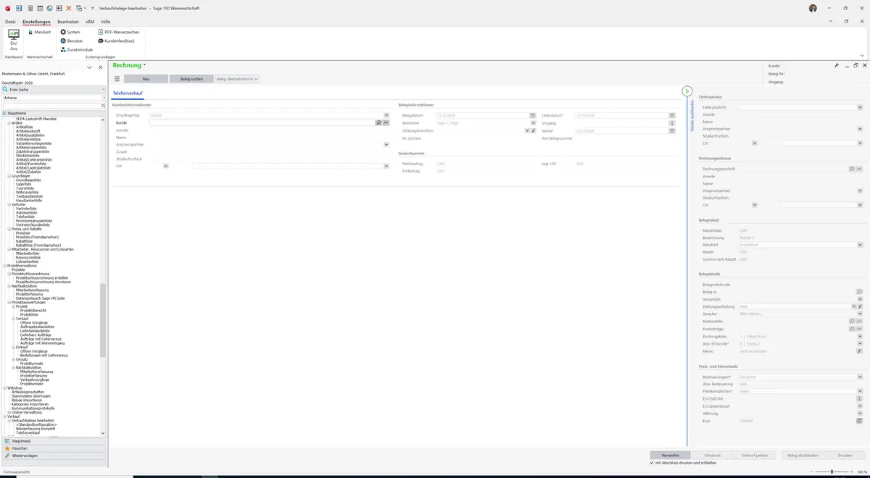Screen dimensions: 870x478
Task: Click the Kunde input field
Action: pos(262,123)
